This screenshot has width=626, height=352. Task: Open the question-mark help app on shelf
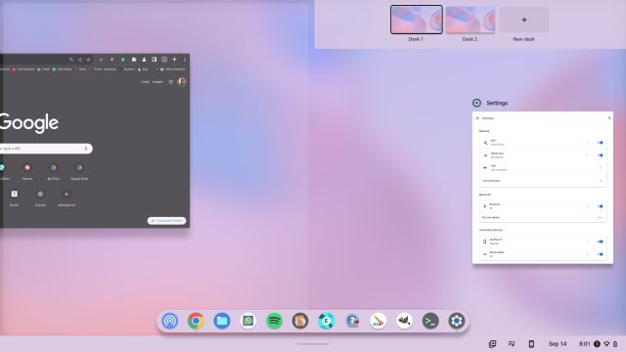click(352, 321)
